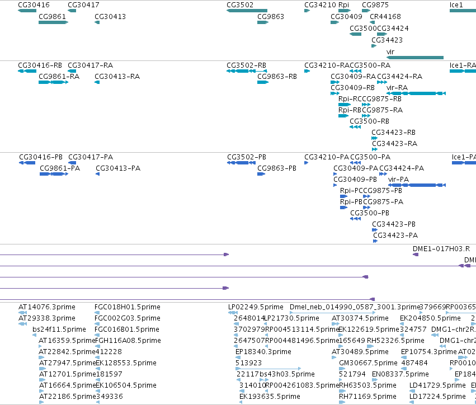Select EST LD41729.5prime
Screen dimensions: 476x405
[437, 385]
